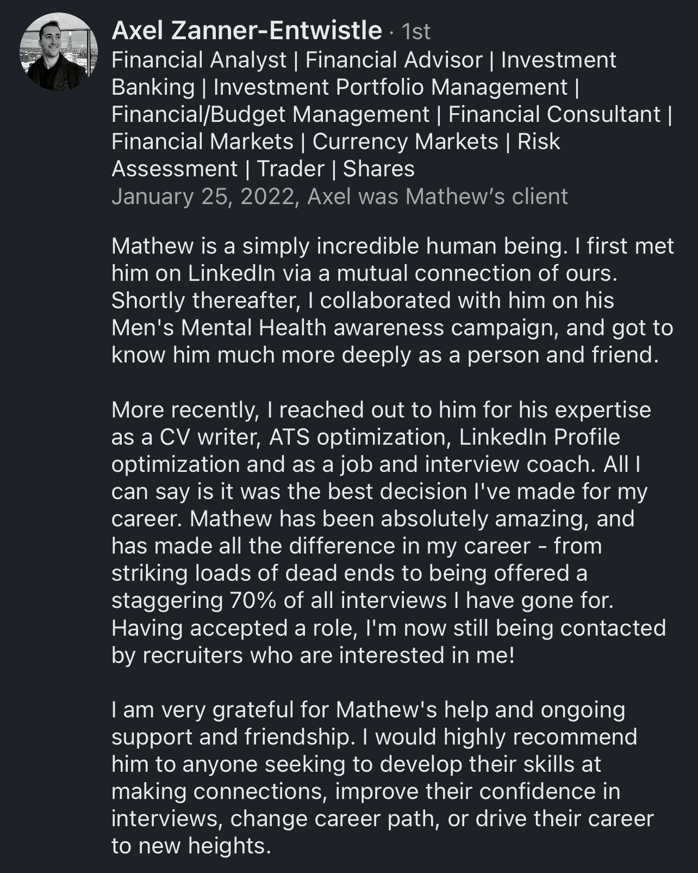Click 'I would highly recommend' text
The width and height of the screenshot is (698, 873).
pyautogui.click(x=500, y=737)
